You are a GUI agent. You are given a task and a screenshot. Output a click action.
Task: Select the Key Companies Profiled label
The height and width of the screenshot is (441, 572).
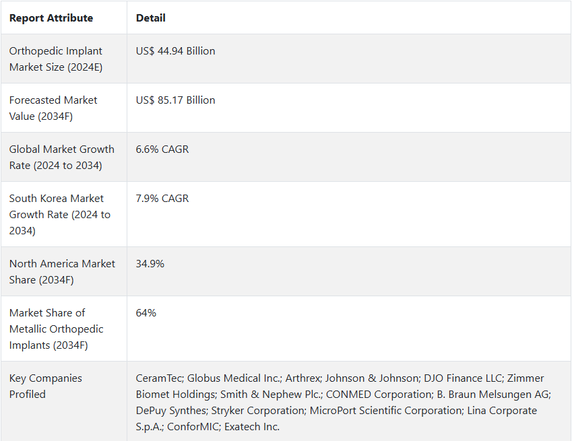coord(46,386)
